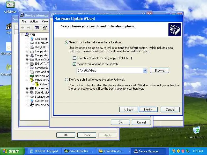Screen dimensions: 207x155
Task: Open the driver location path dropdown
Action: click(145, 71)
